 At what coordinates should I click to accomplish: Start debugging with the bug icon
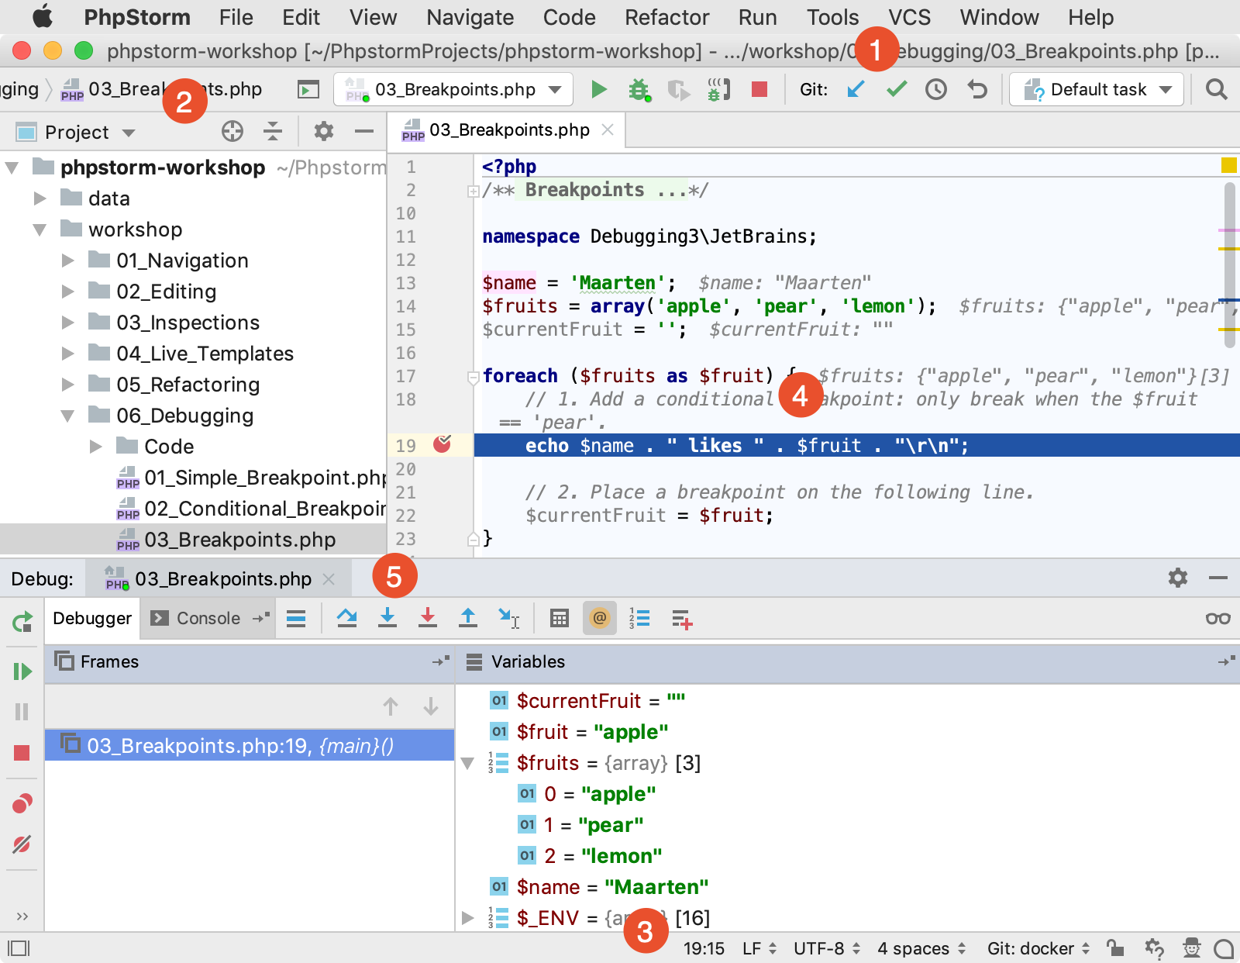click(x=639, y=90)
